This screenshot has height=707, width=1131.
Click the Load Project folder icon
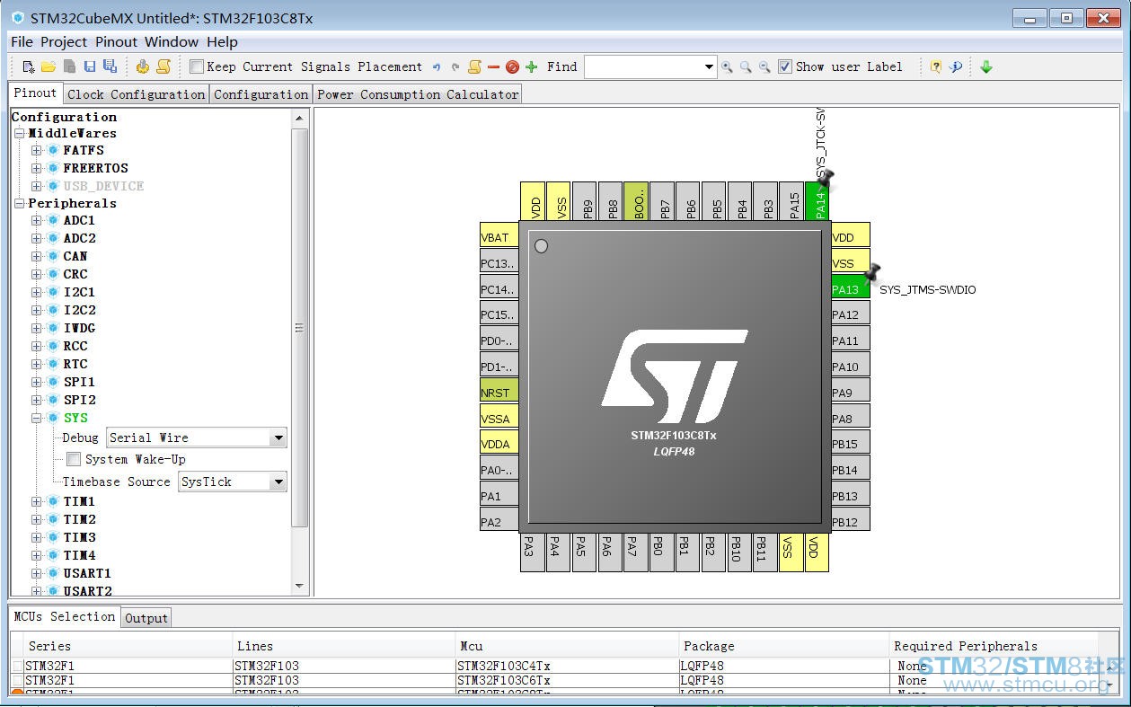49,66
